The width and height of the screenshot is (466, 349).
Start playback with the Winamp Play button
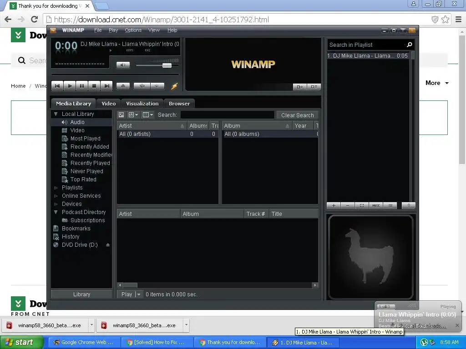[x=70, y=86]
